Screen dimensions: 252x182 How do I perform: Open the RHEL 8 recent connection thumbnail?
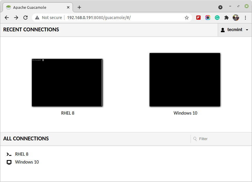[67, 83]
